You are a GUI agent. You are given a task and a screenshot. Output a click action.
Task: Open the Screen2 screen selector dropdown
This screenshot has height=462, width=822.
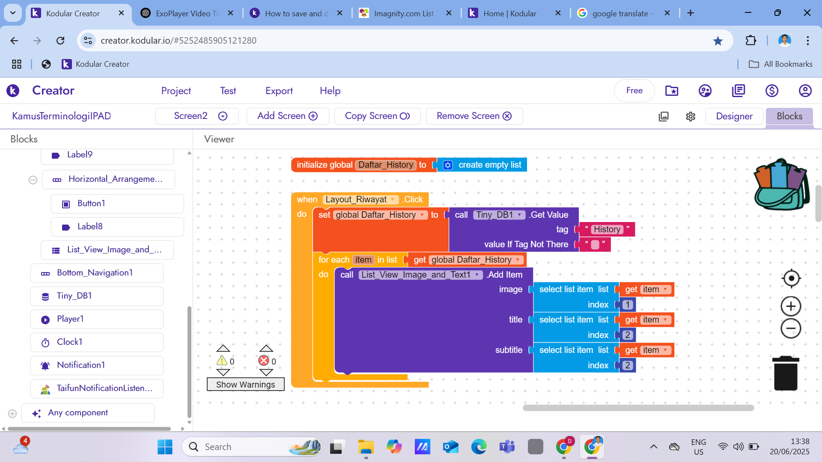[197, 116]
